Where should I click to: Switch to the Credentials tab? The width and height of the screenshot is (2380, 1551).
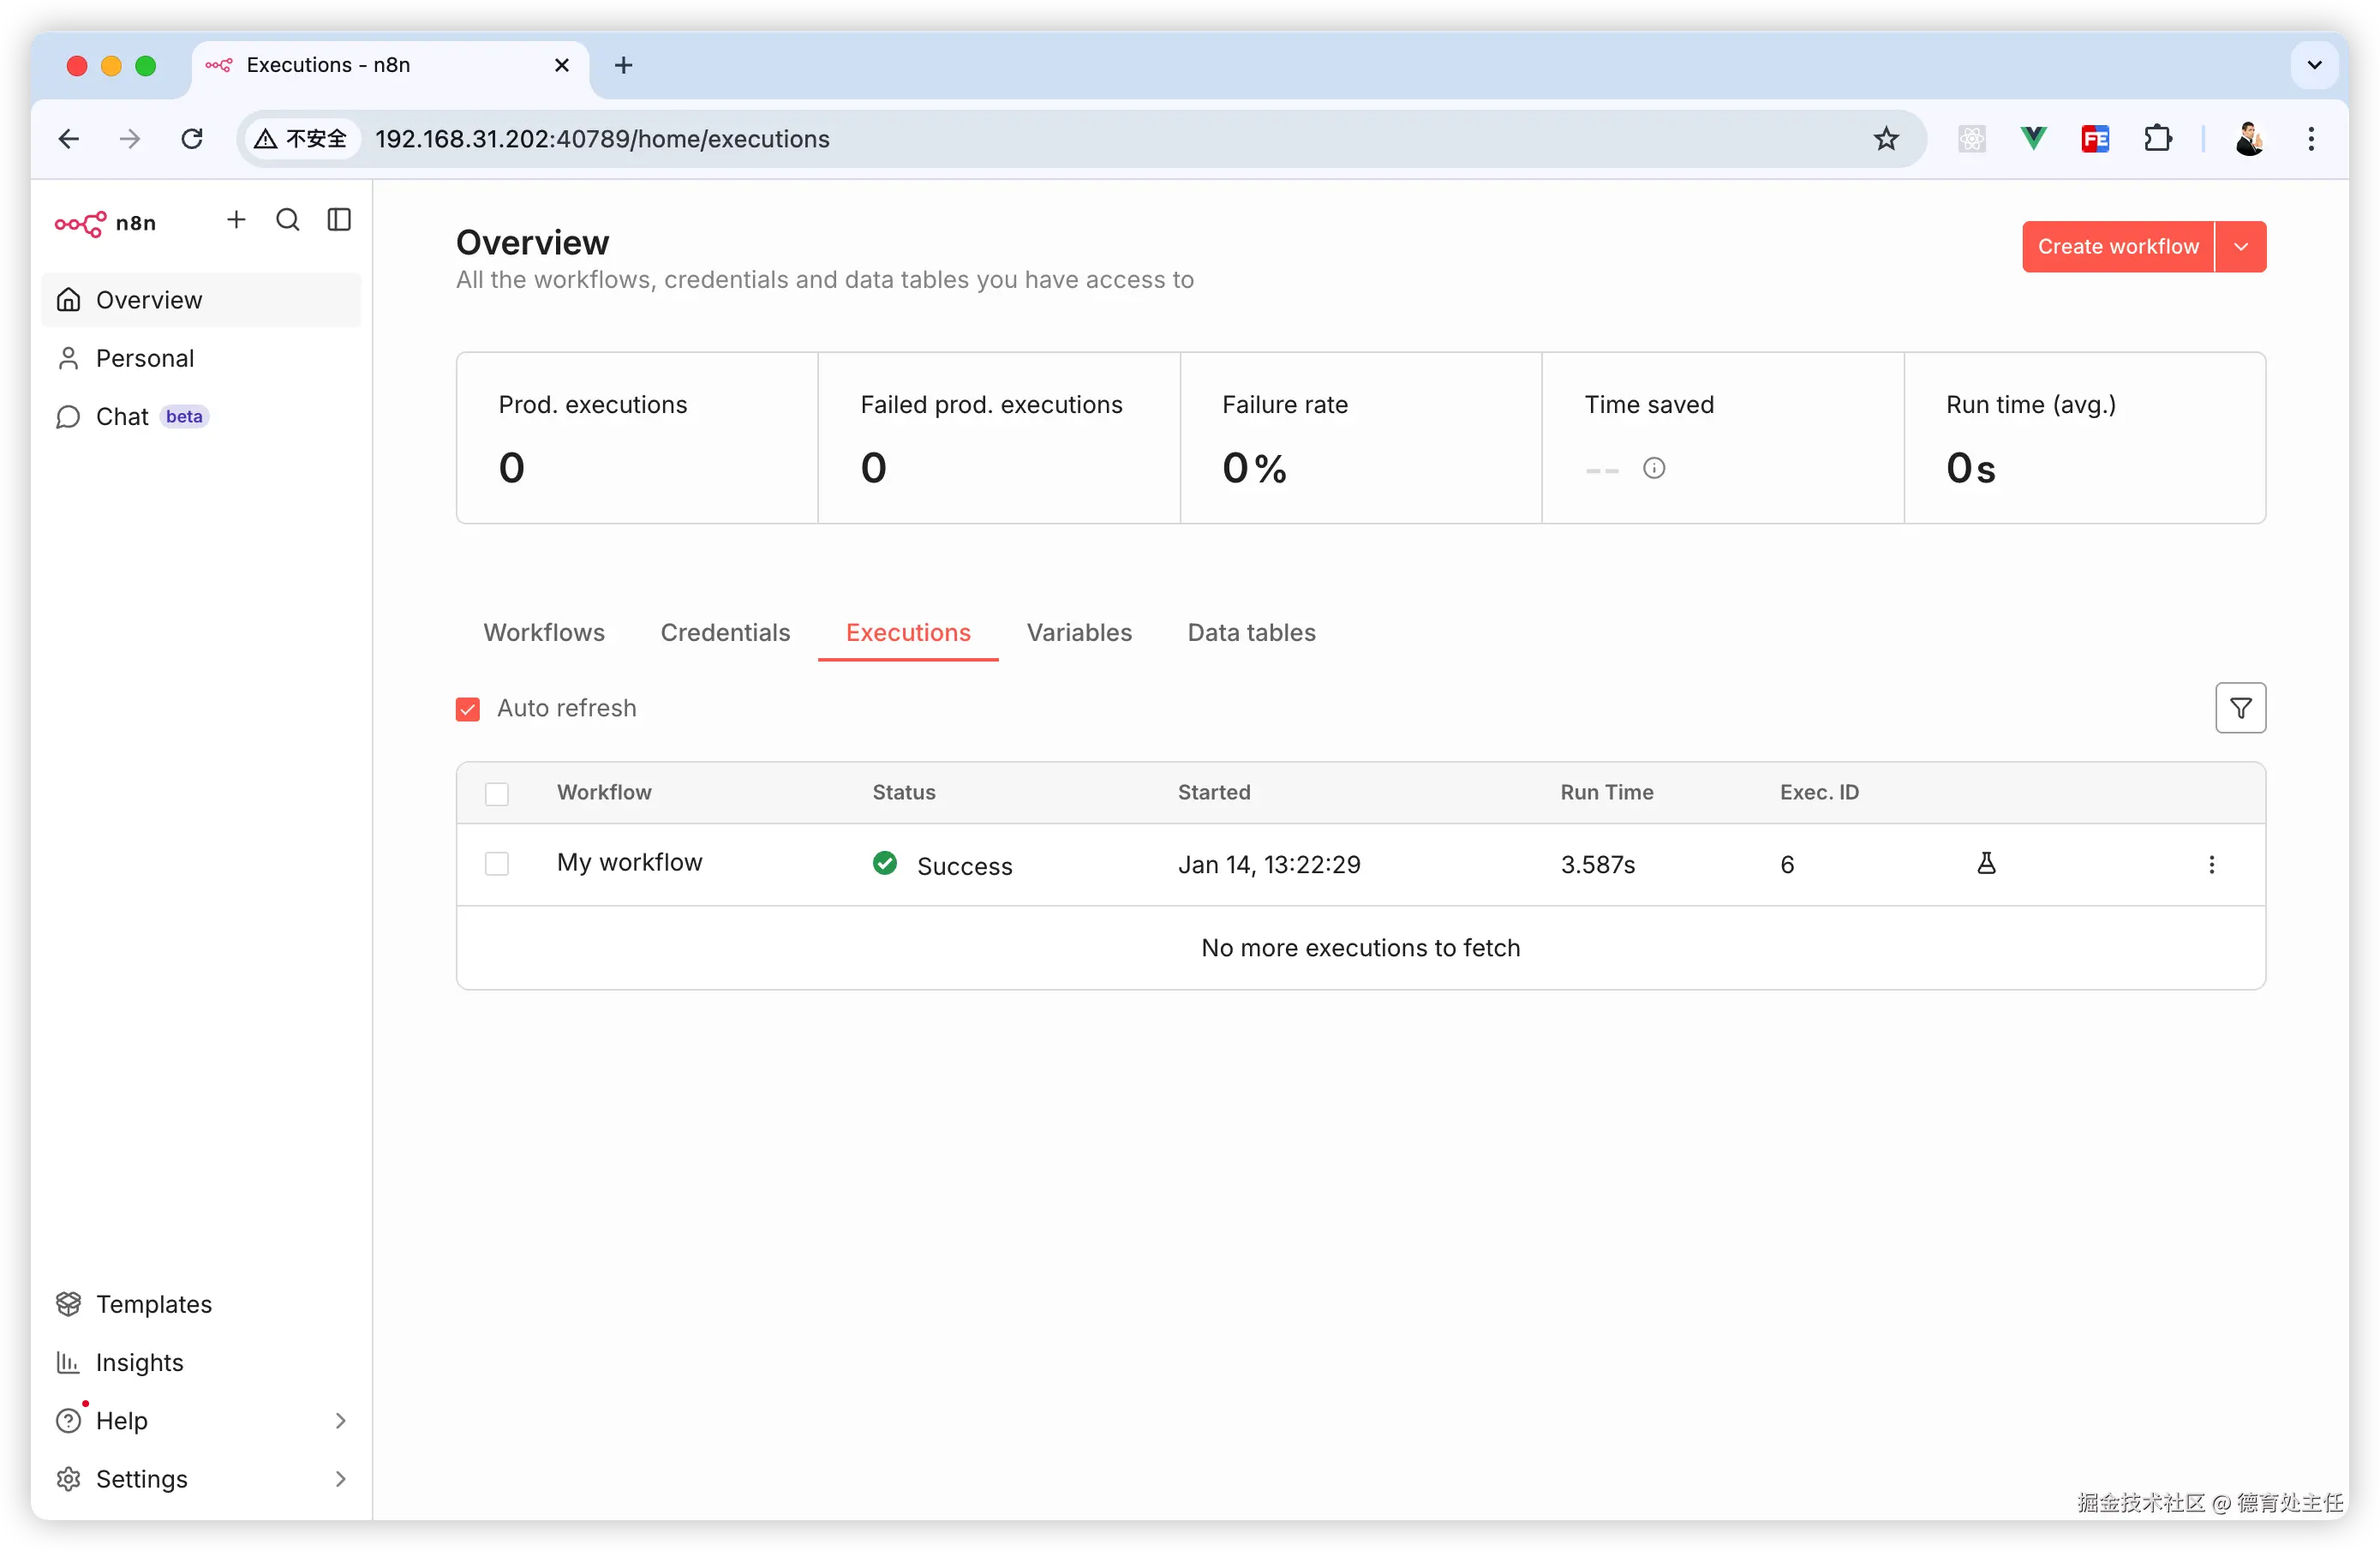[x=725, y=632]
